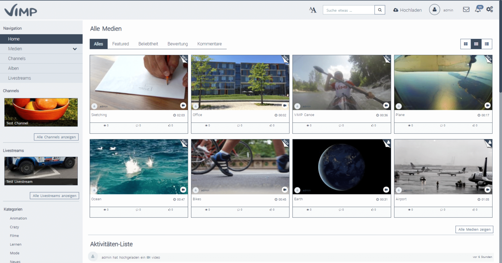Open the Test Channel thumbnail
Viewport: 502px width, 263px height.
click(41, 112)
